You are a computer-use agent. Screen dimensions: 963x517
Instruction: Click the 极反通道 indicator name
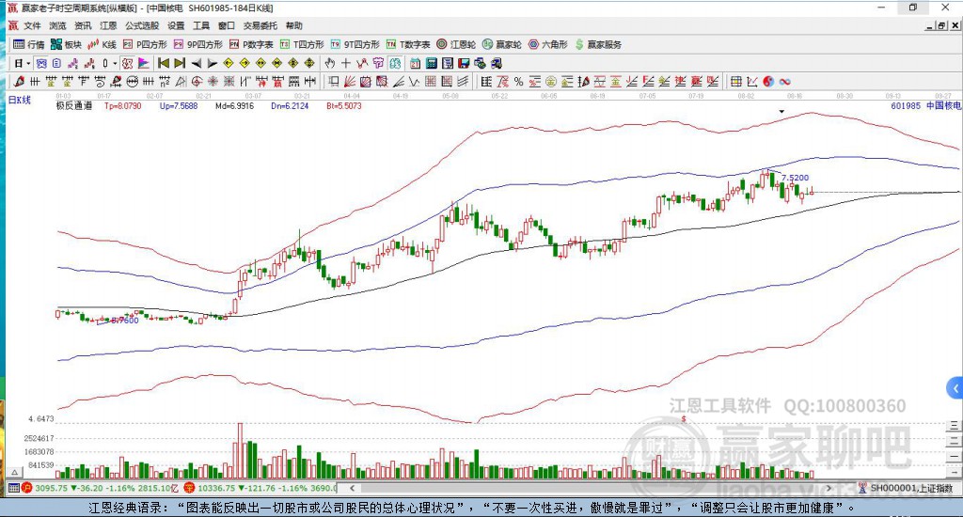tap(74, 105)
